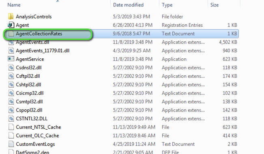This screenshot has height=154, width=264.
Task: Select the Agent registry entries icon
Action: pos(11,25)
